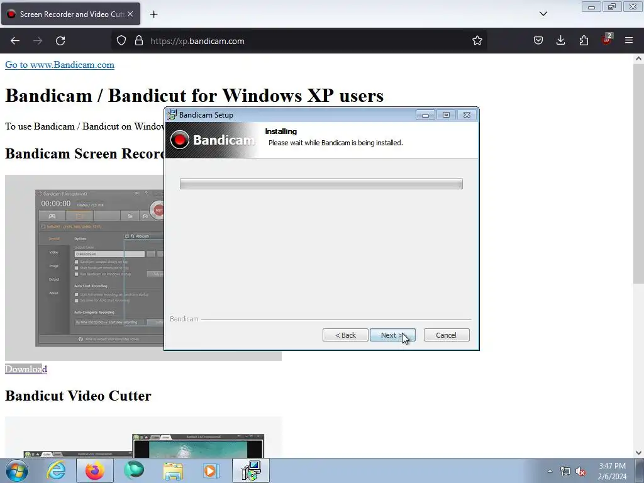644x483 pixels.
Task: Save page to Pocket
Action: [x=538, y=41]
